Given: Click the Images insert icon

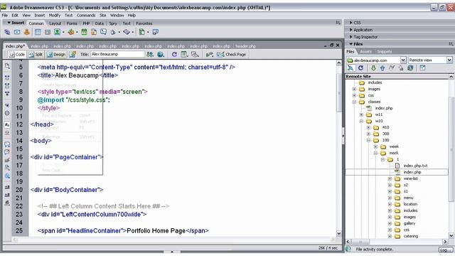Looking at the screenshot, I should 57,32.
